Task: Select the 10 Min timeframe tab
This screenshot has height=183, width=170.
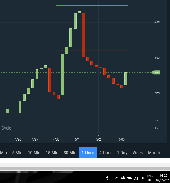Action: click(x=34, y=153)
